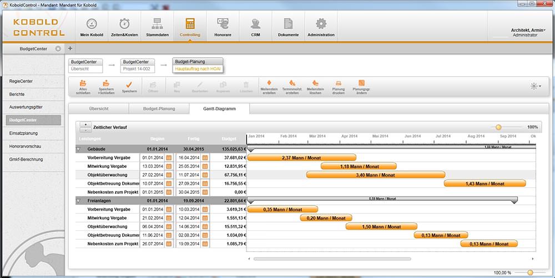The height and width of the screenshot is (278, 555).
Task: Open the Stammdaten module
Action: coord(157,27)
